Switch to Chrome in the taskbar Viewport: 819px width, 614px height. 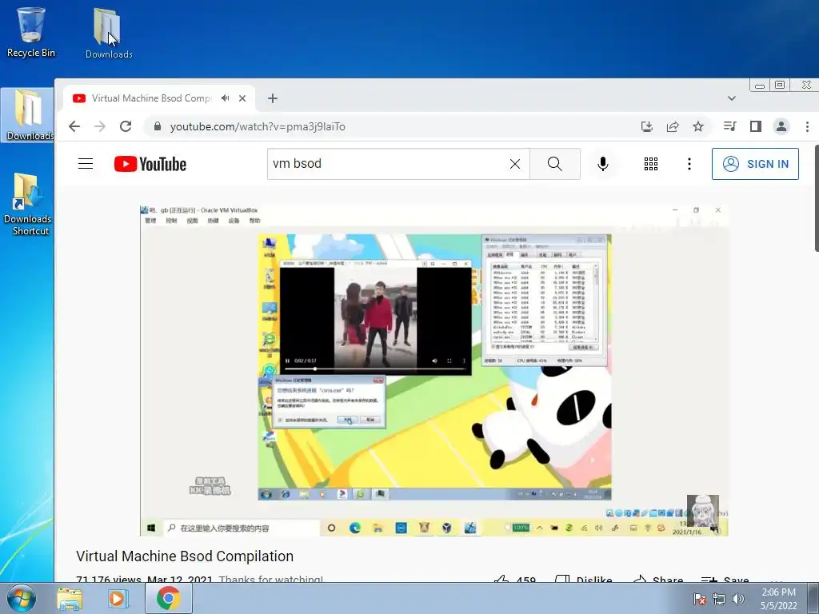pos(168,599)
